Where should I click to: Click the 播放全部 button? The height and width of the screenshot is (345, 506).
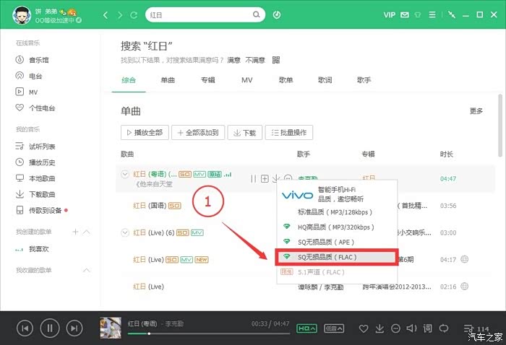(145, 133)
